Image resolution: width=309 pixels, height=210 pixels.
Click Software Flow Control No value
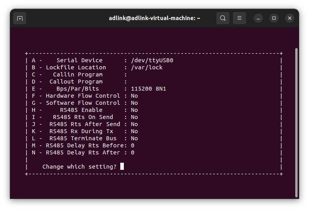coord(134,103)
